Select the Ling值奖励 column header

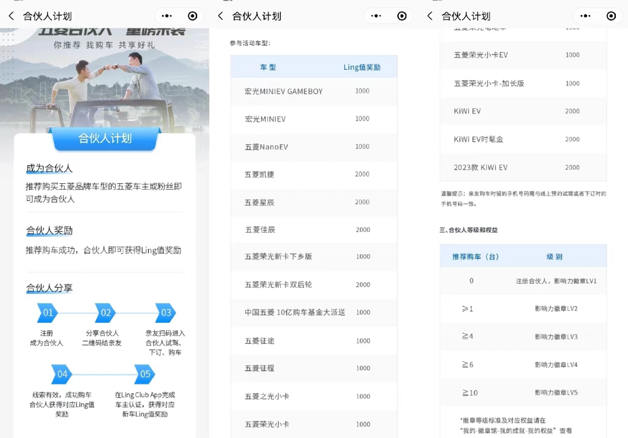362,67
